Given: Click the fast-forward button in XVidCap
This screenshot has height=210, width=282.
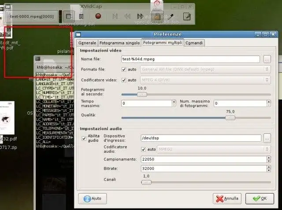Looking at the screenshot, I should pos(140,16).
